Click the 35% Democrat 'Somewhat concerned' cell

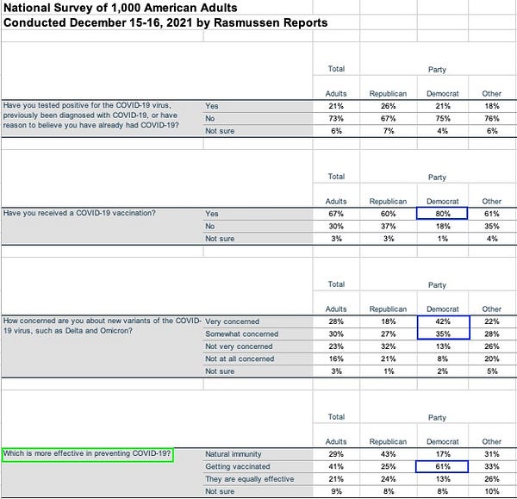tap(443, 334)
